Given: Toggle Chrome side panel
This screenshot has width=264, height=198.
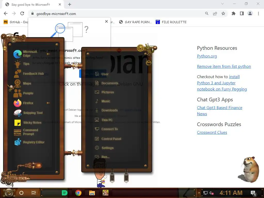Looking at the screenshot, I should point(242,13).
